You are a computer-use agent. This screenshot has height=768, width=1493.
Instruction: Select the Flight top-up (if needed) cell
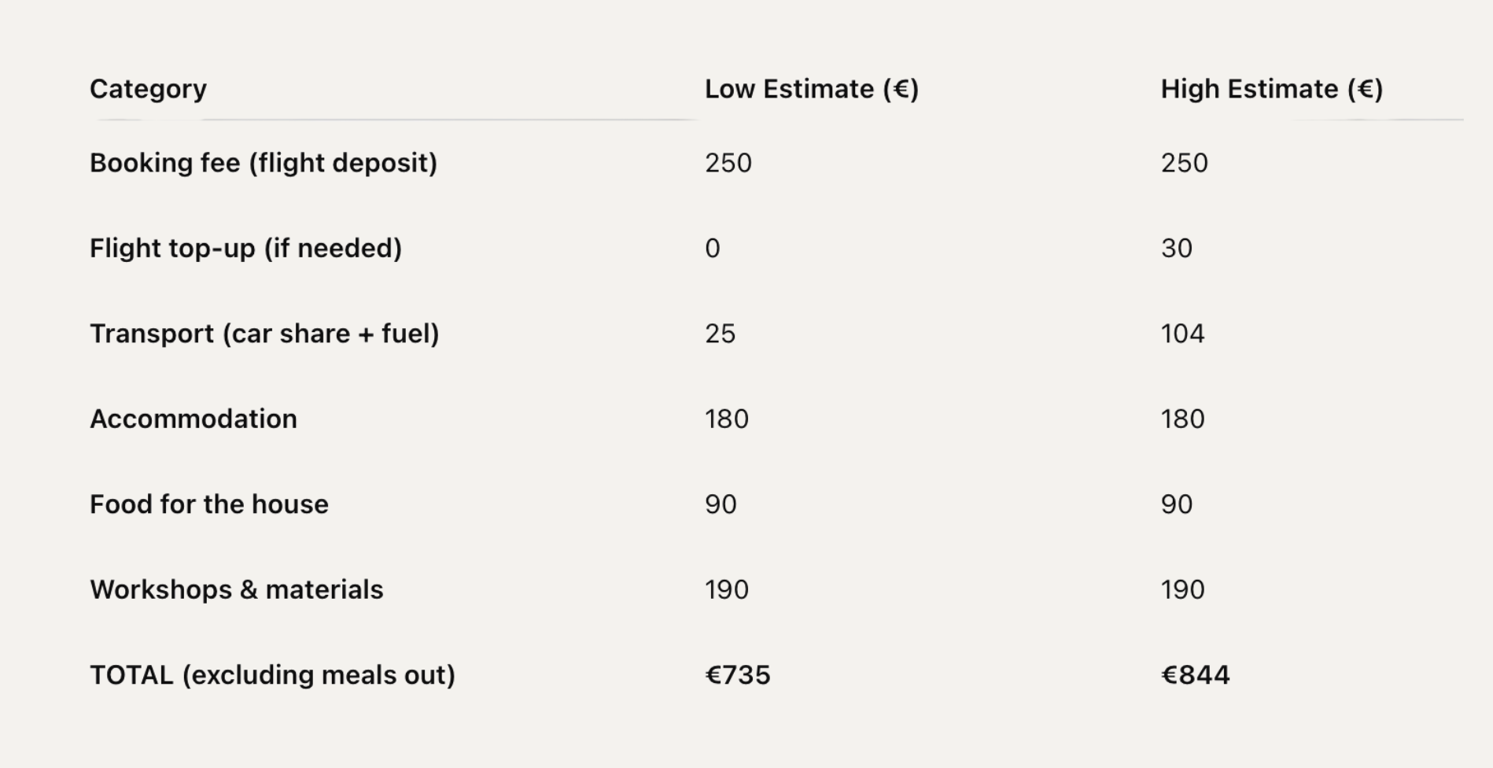(245, 248)
